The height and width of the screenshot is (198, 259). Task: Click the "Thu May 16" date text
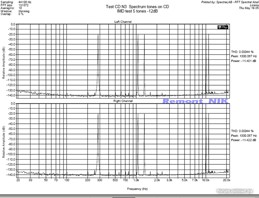click(x=247, y=8)
